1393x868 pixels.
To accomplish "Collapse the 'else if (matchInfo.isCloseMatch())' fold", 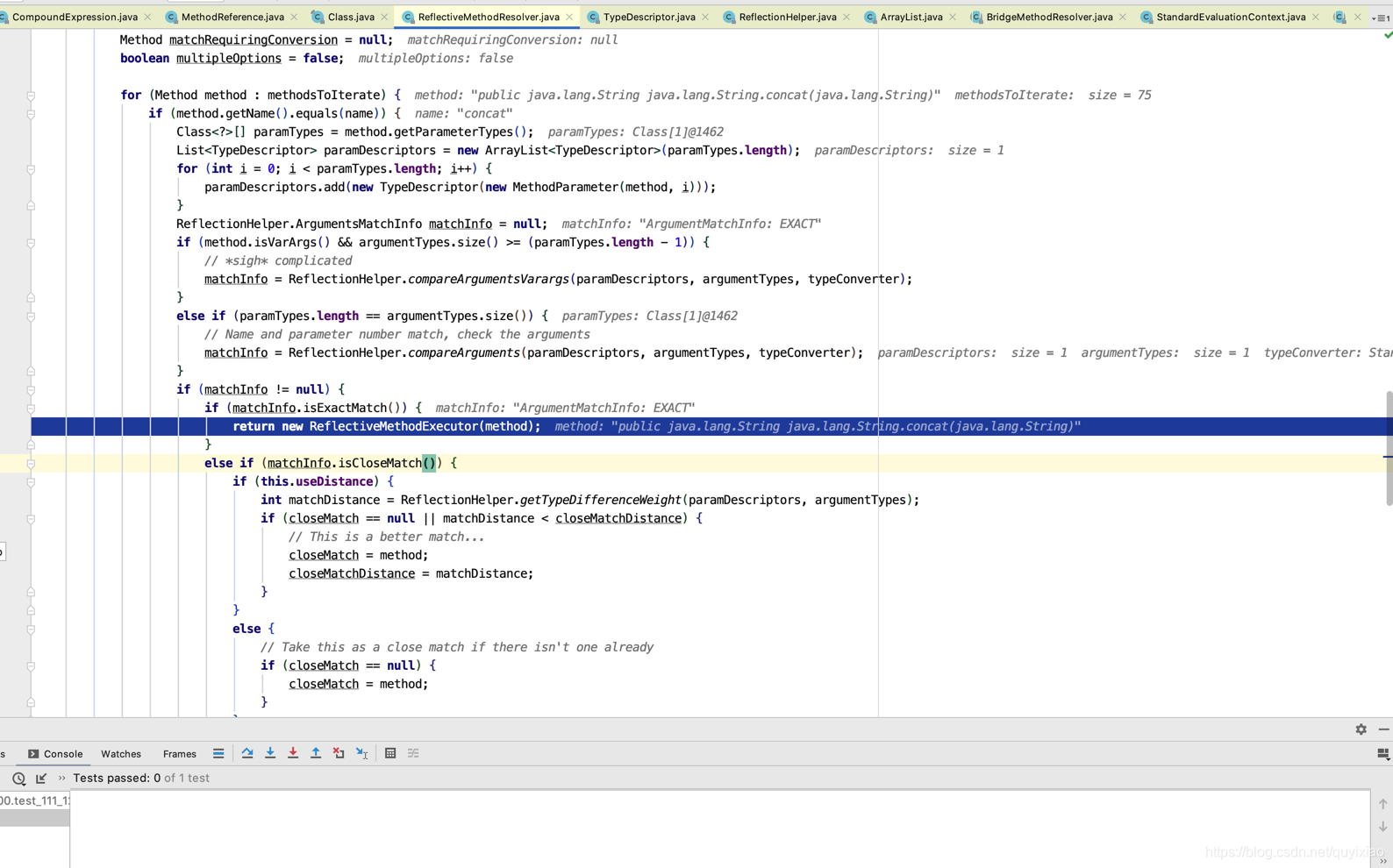I will tap(31, 464).
